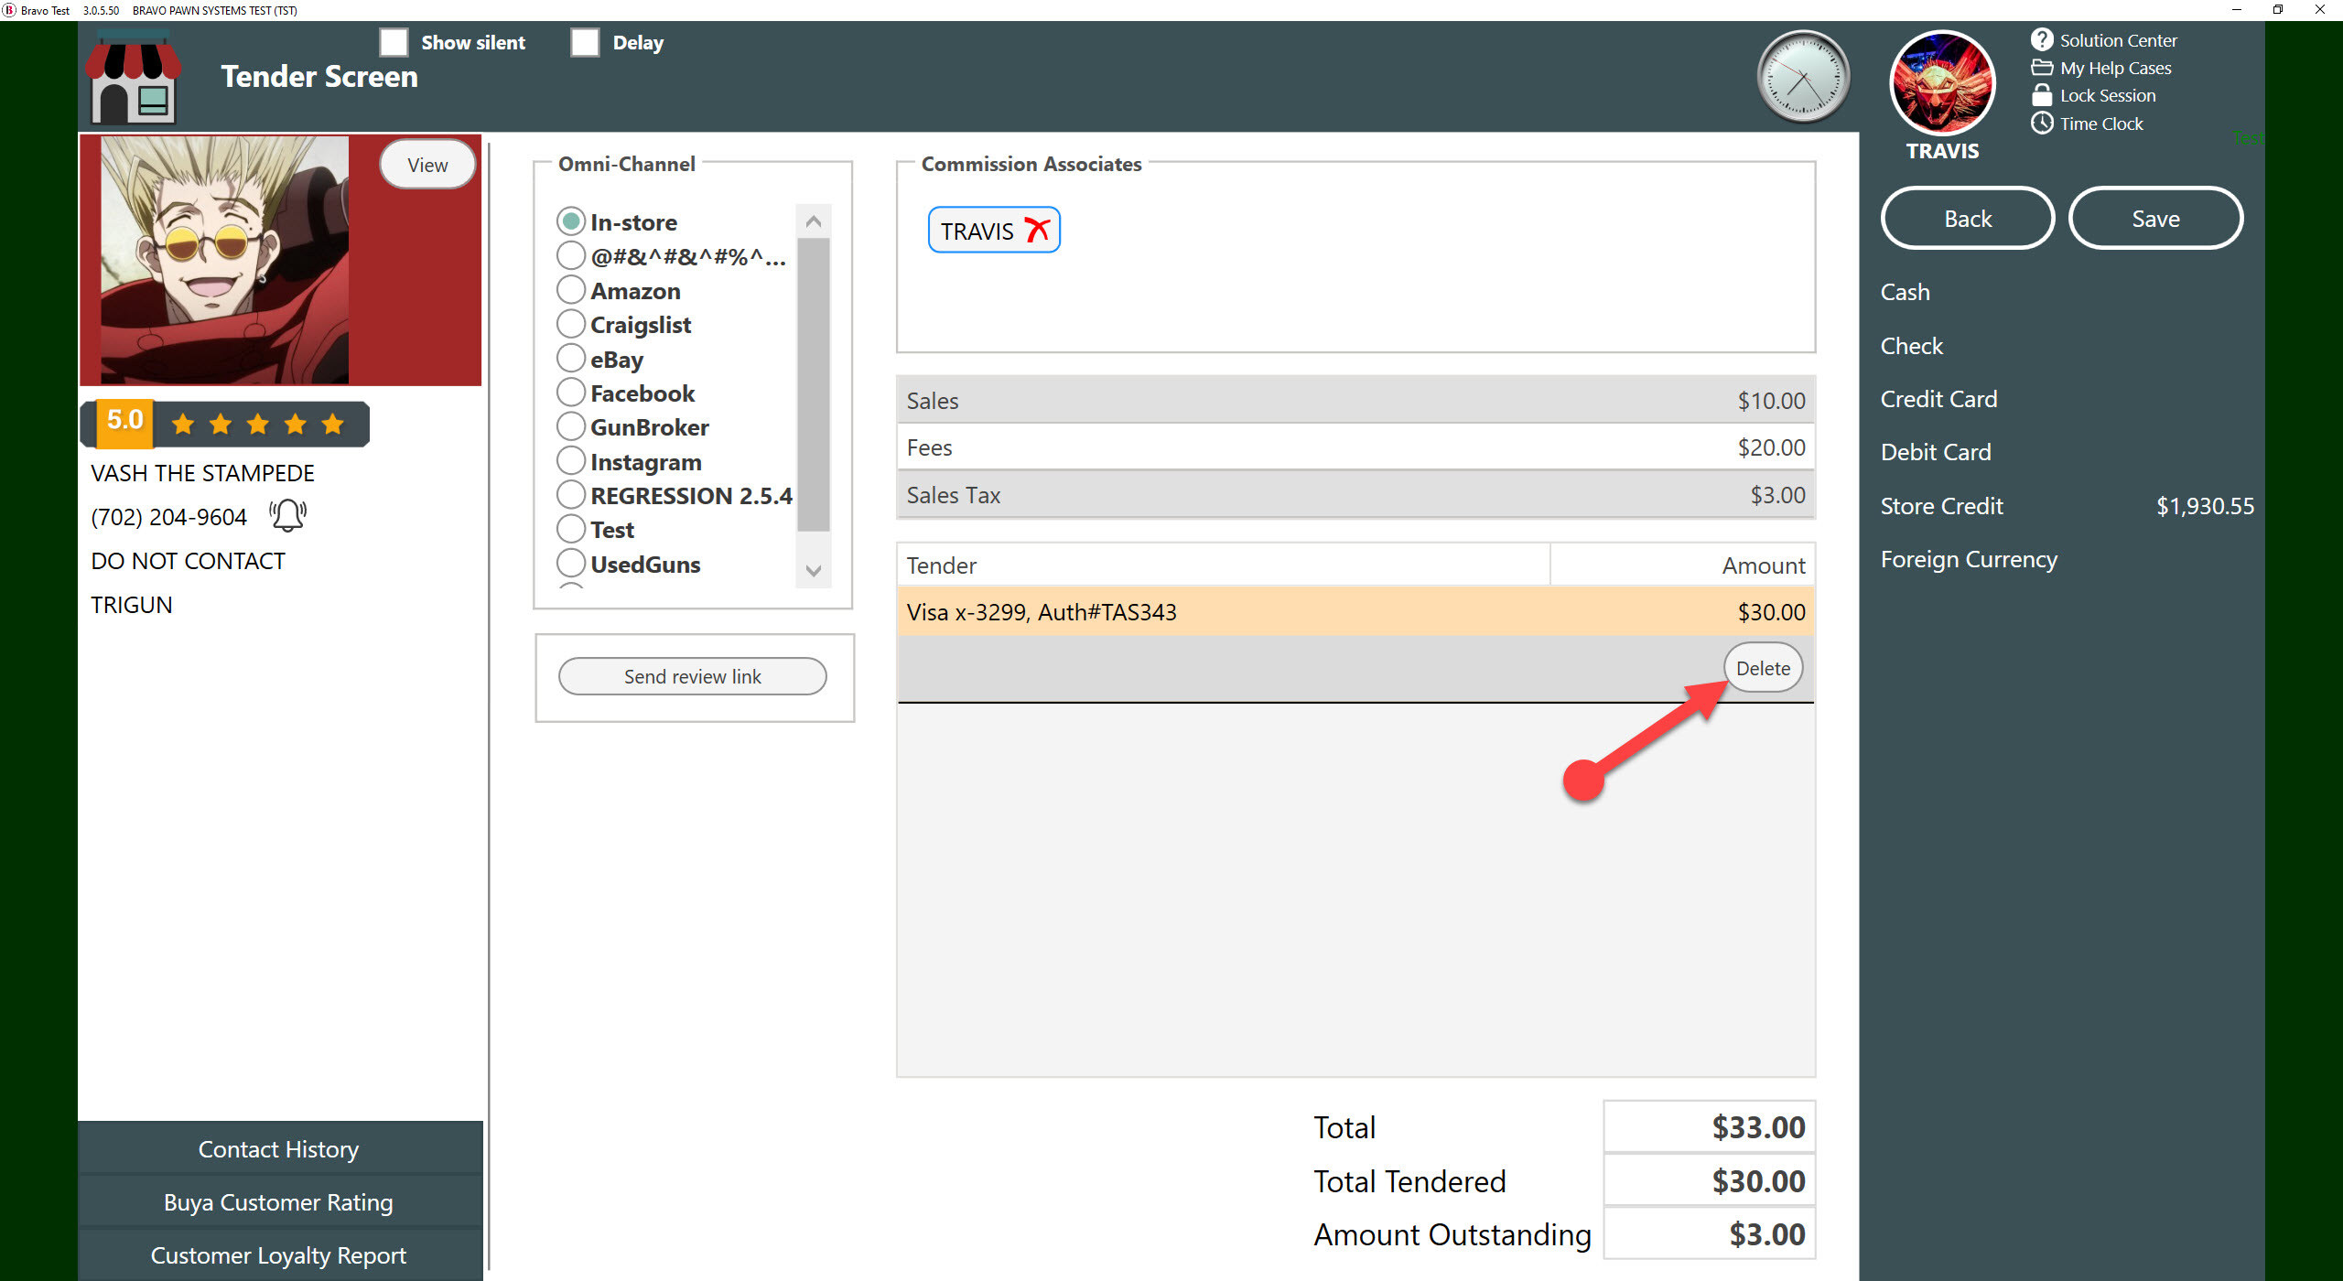Open Solution Center help icon

pyautogui.click(x=2042, y=39)
